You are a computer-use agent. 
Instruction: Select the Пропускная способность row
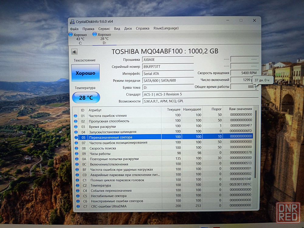click(x=163, y=121)
